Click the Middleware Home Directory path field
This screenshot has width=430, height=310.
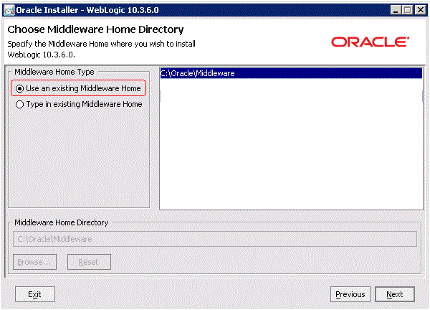pos(215,239)
